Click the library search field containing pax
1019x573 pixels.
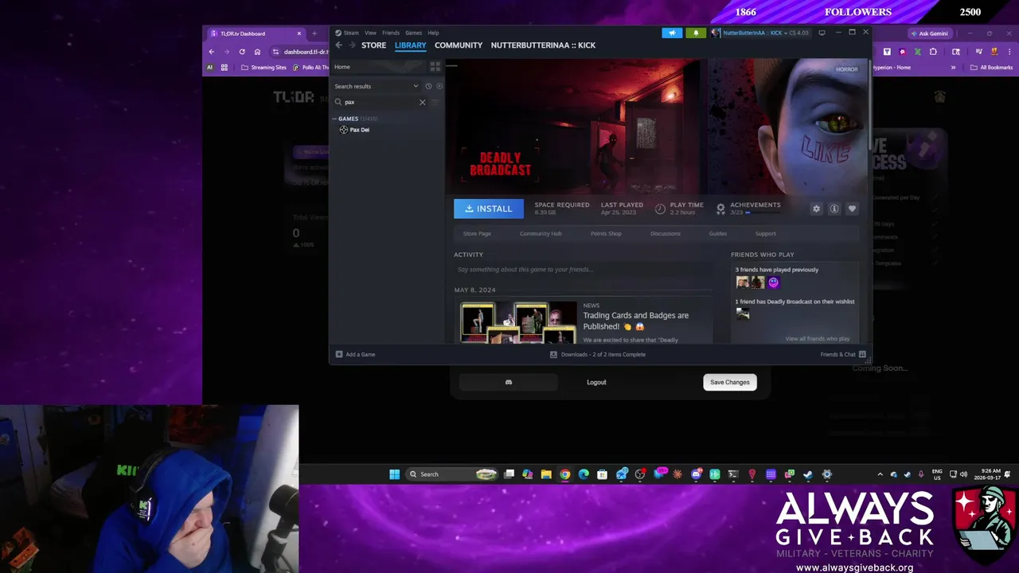380,102
